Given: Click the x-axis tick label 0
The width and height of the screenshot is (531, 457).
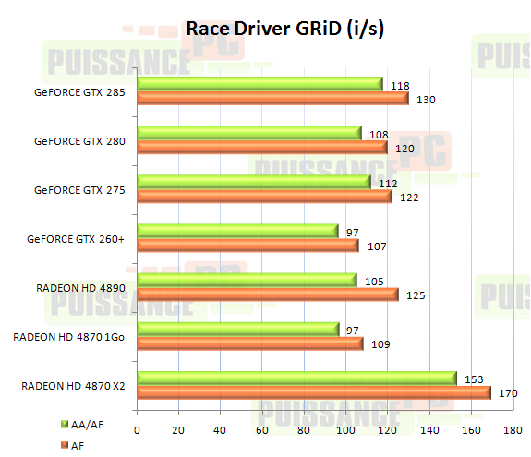Looking at the screenshot, I should (137, 430).
